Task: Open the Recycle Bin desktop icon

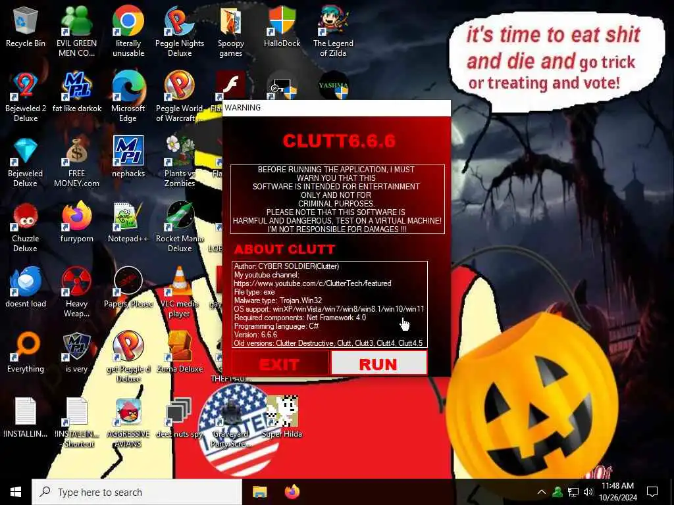Action: point(26,27)
